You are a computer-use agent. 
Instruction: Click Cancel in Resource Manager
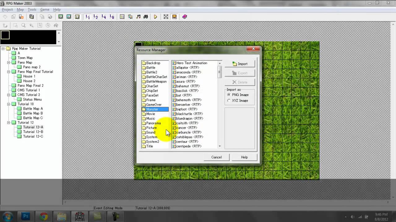pos(217,157)
